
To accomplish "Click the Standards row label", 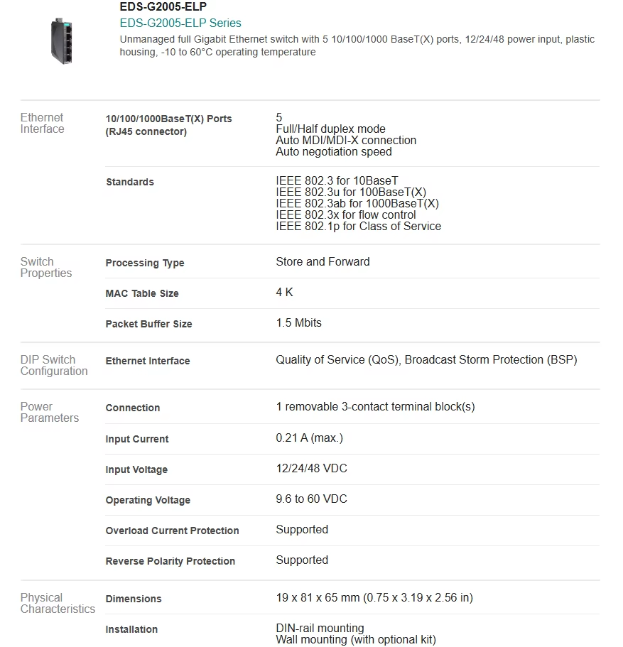I will pos(130,182).
